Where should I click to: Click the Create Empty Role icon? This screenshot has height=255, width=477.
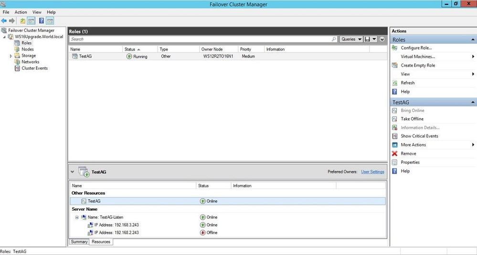tap(394, 65)
